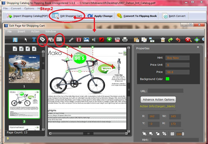Close the Properties panel
This screenshot has height=144, width=208.
click(198, 47)
